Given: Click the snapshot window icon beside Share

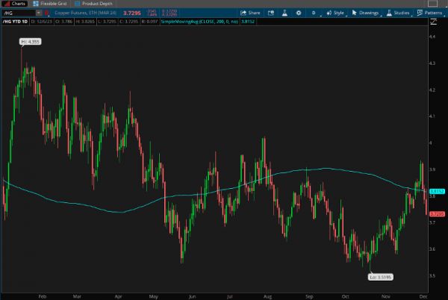Looking at the screenshot, I should tap(271, 13).
